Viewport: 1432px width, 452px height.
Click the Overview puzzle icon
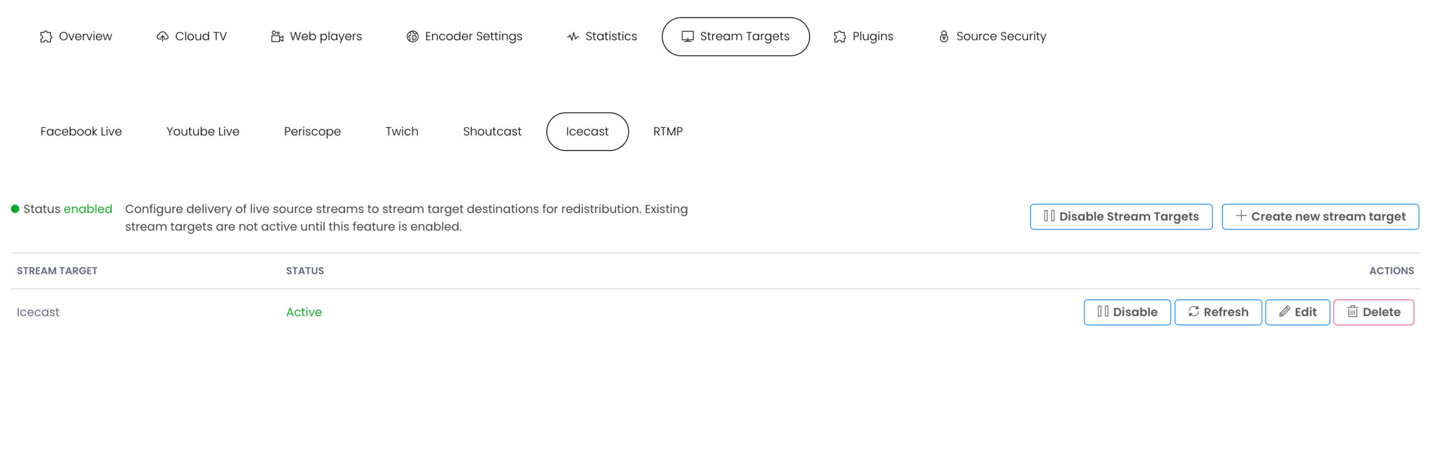pos(46,37)
